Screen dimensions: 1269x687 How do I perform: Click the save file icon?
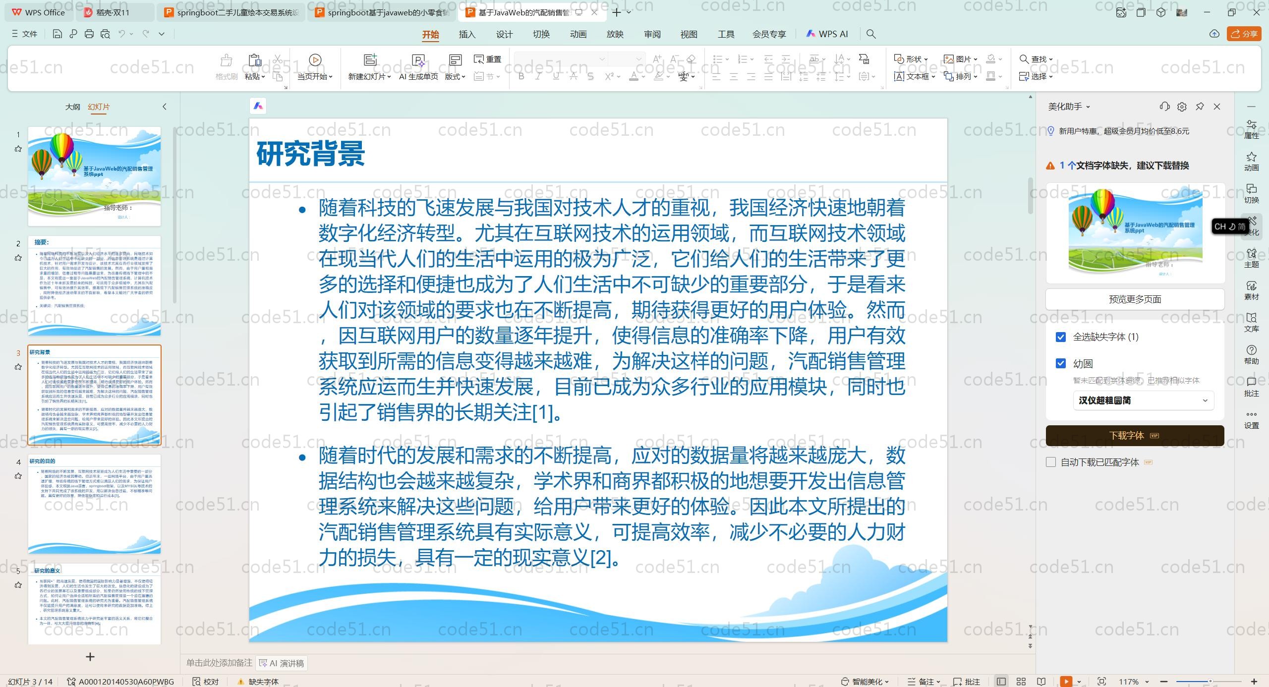(x=57, y=34)
